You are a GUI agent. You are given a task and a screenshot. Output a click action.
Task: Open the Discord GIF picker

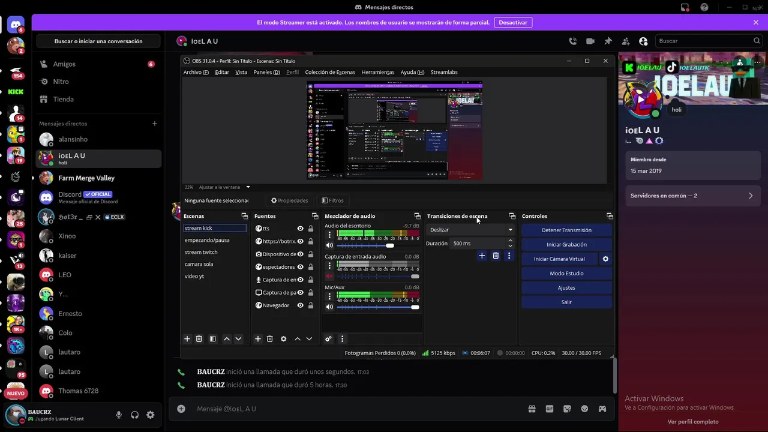(550, 409)
